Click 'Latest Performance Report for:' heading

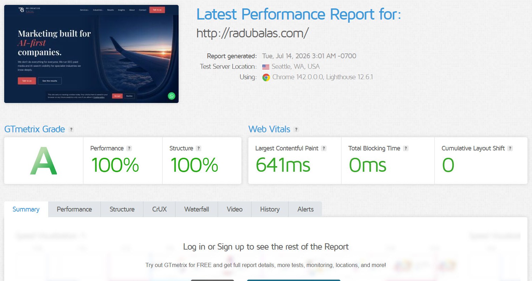[x=299, y=14]
